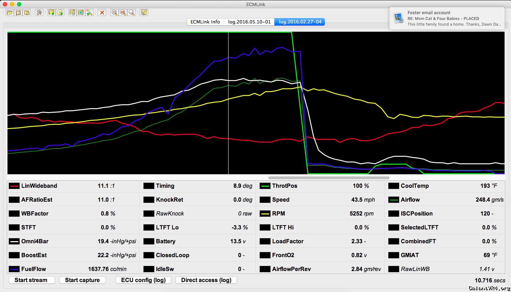The height and width of the screenshot is (292, 511).
Task: Toggle the blue FuelFlow trace swatch
Action: click(x=14, y=269)
